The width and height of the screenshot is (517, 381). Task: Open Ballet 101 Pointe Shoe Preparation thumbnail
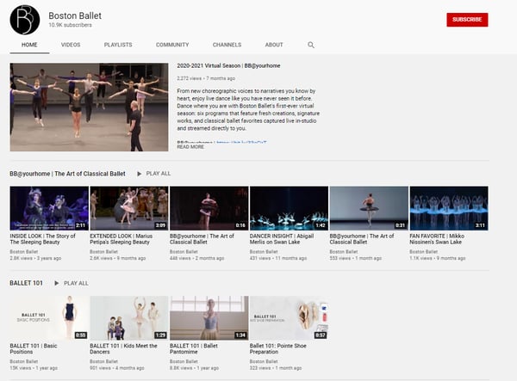click(289, 318)
